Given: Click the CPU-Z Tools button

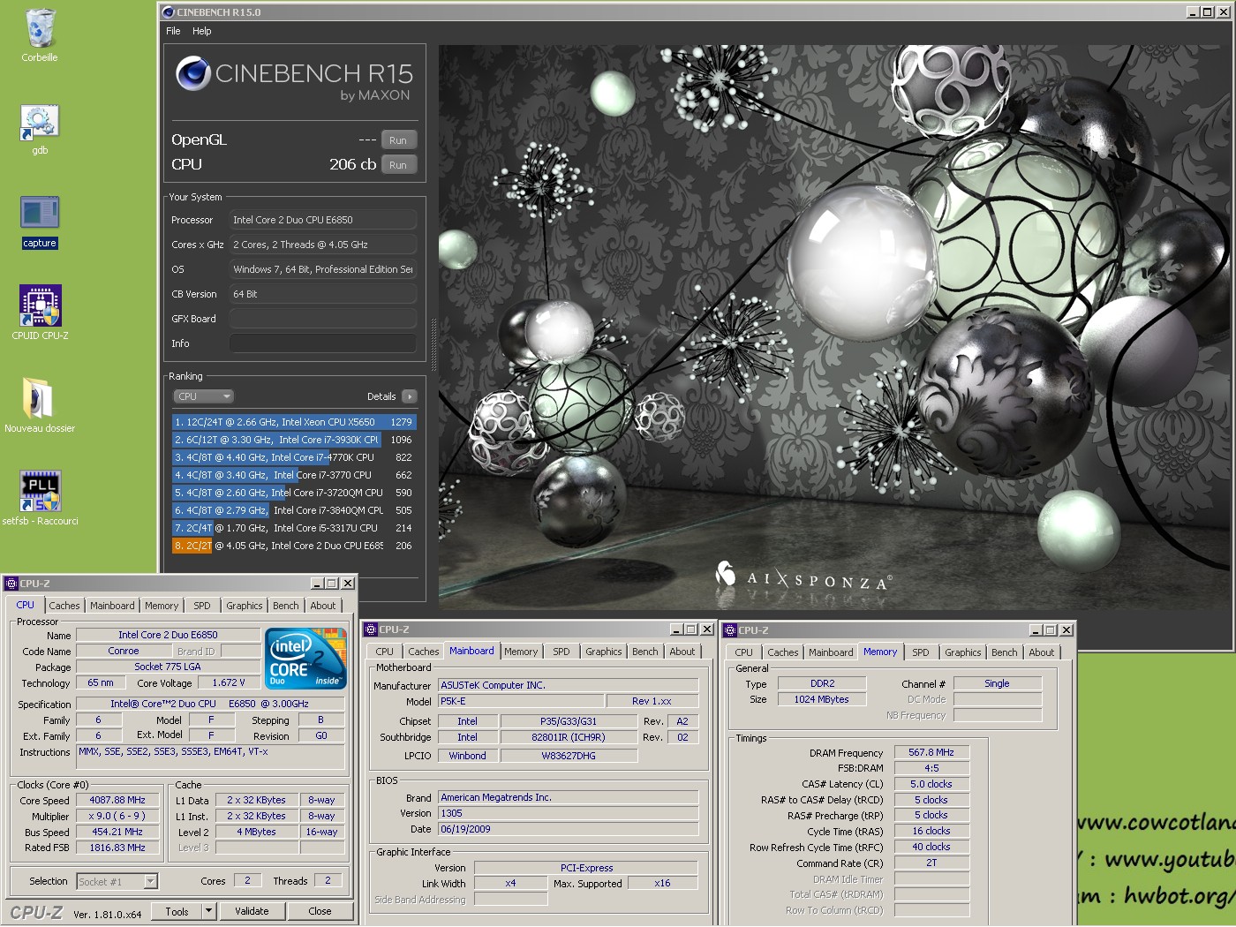Looking at the screenshot, I should (x=177, y=911).
